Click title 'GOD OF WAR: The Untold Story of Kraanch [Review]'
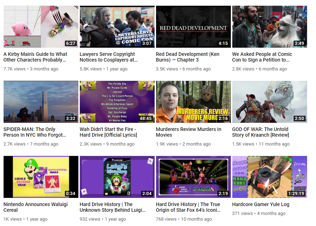Screen dimensions: 316x226 (260, 132)
